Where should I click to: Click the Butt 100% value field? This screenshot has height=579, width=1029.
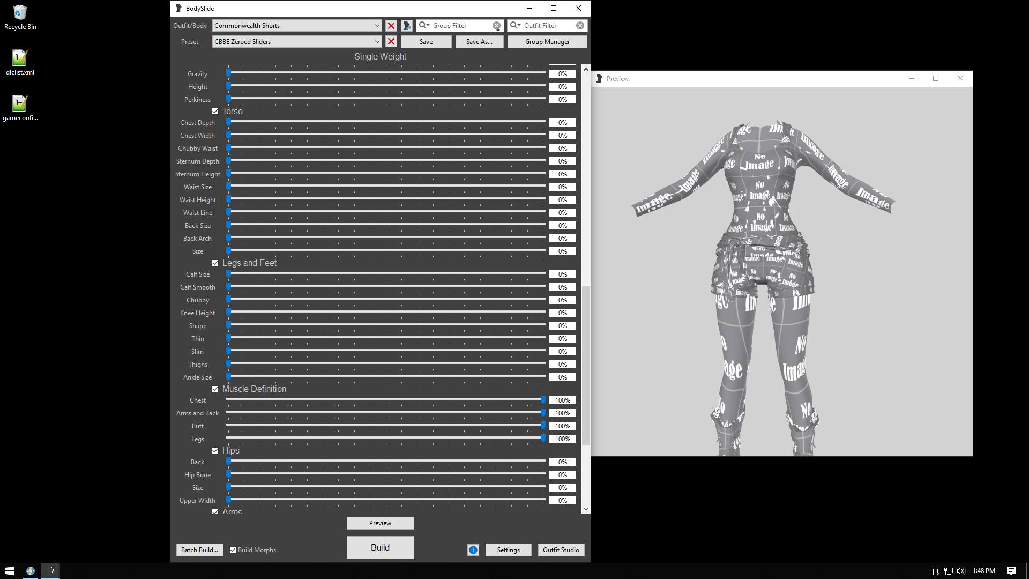pos(562,426)
